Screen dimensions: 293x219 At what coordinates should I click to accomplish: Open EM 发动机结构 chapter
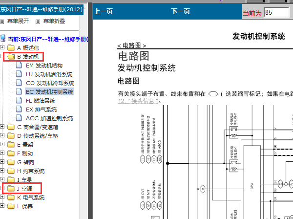point(44,66)
